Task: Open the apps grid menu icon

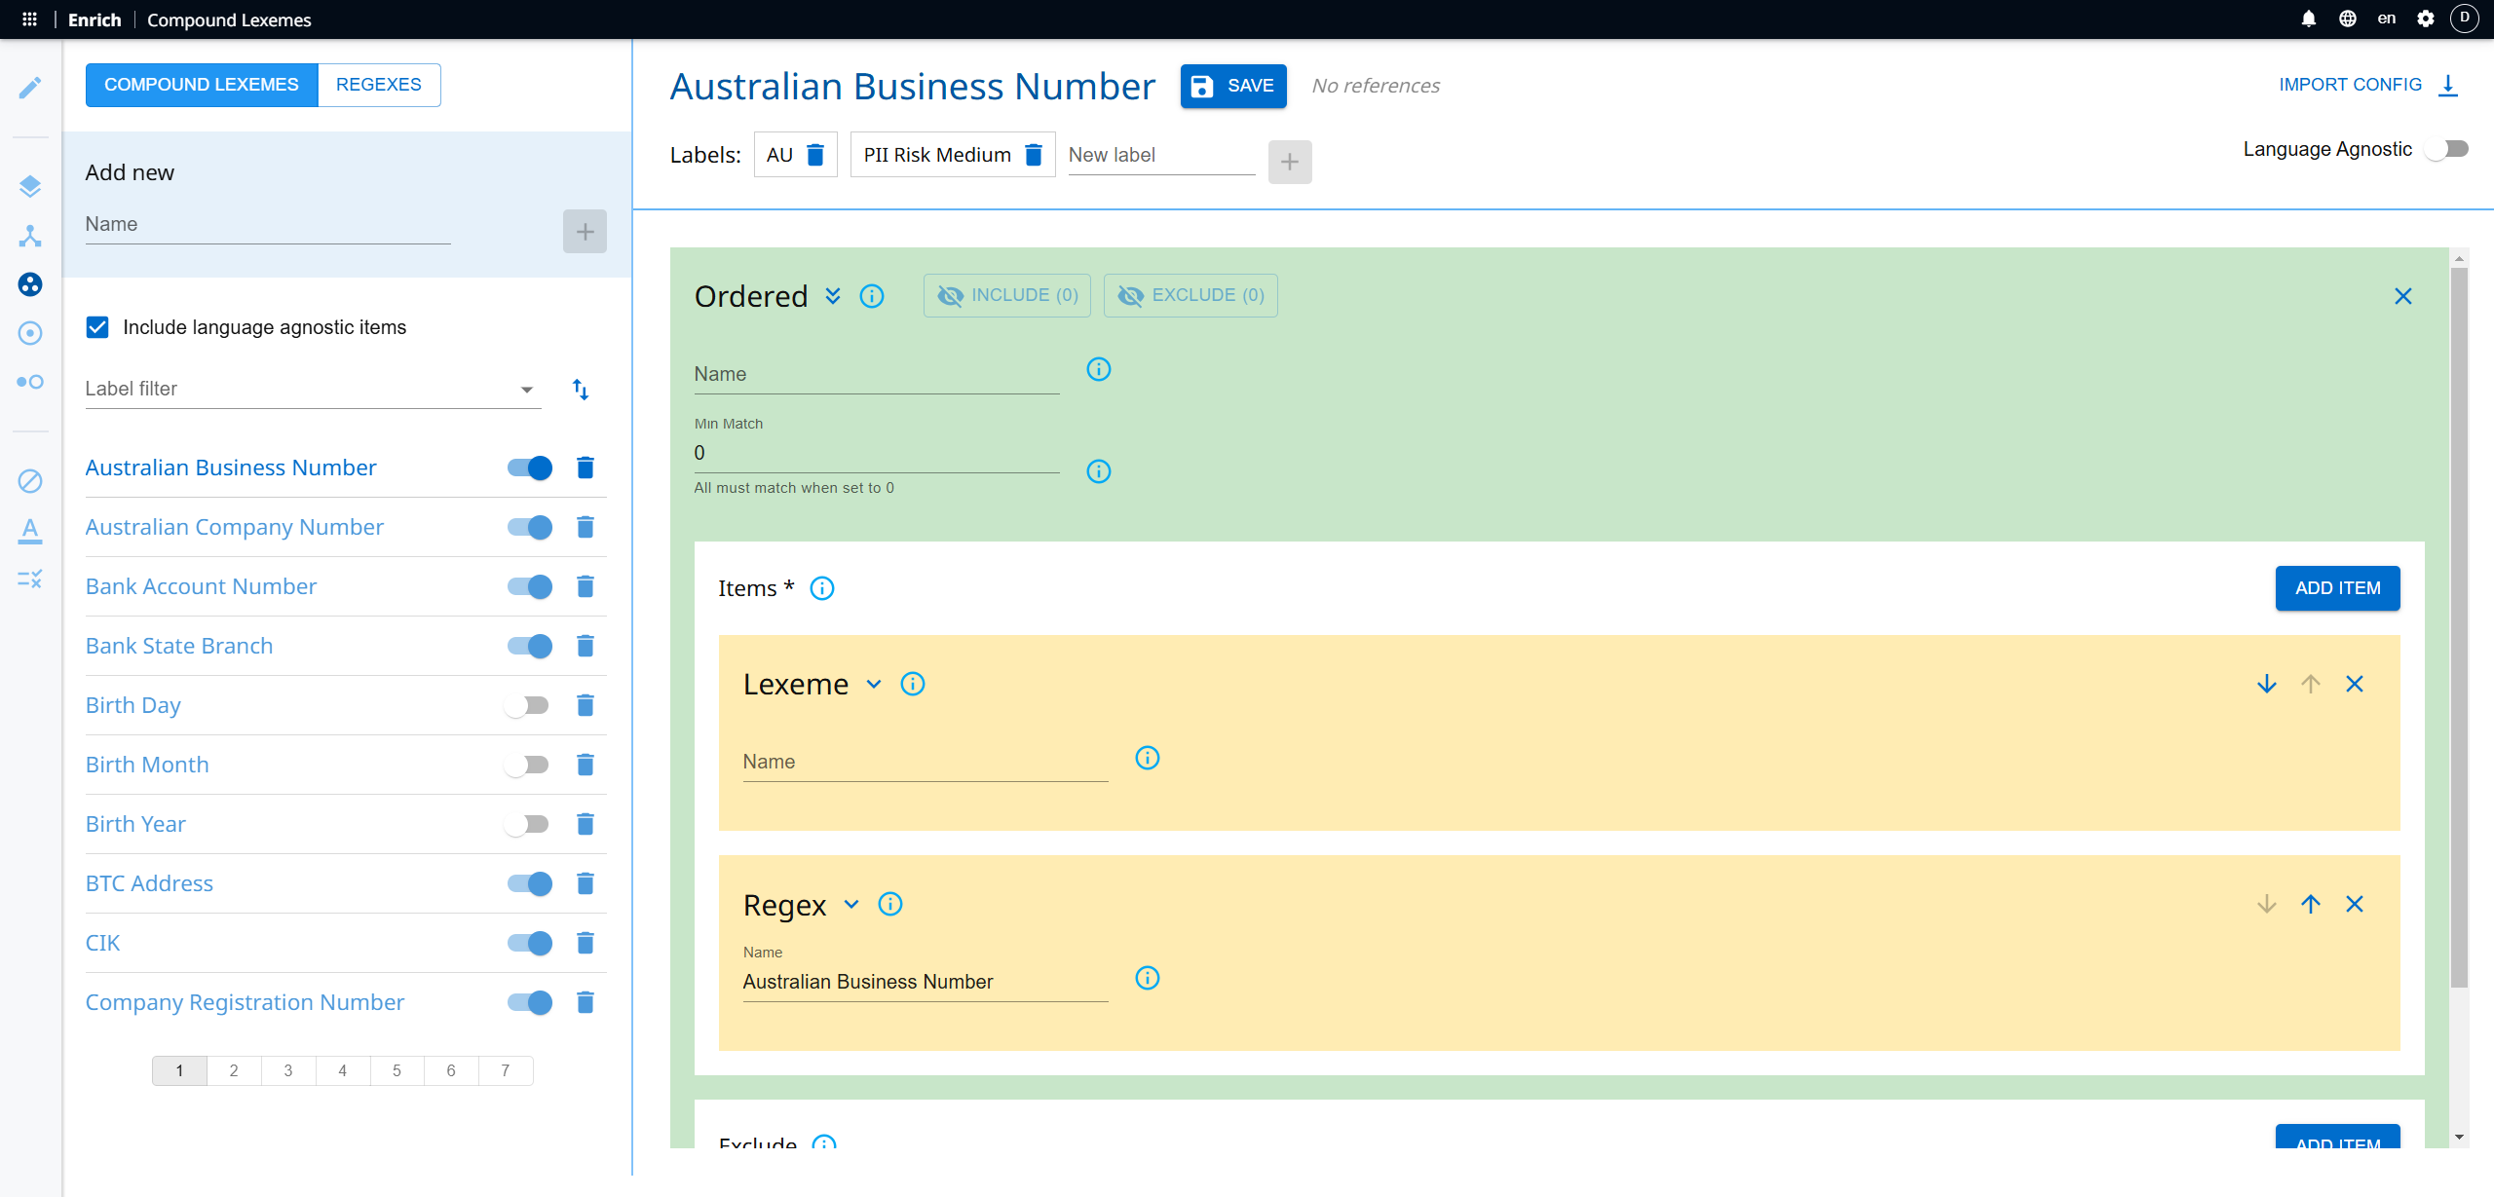Action: coord(29,19)
